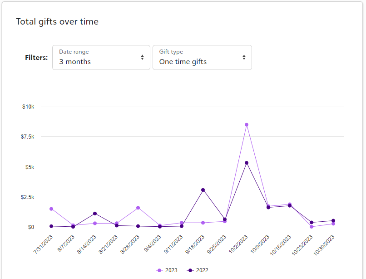
Task: Click the 2022 data point at 9/18/2023
Action: click(203, 190)
